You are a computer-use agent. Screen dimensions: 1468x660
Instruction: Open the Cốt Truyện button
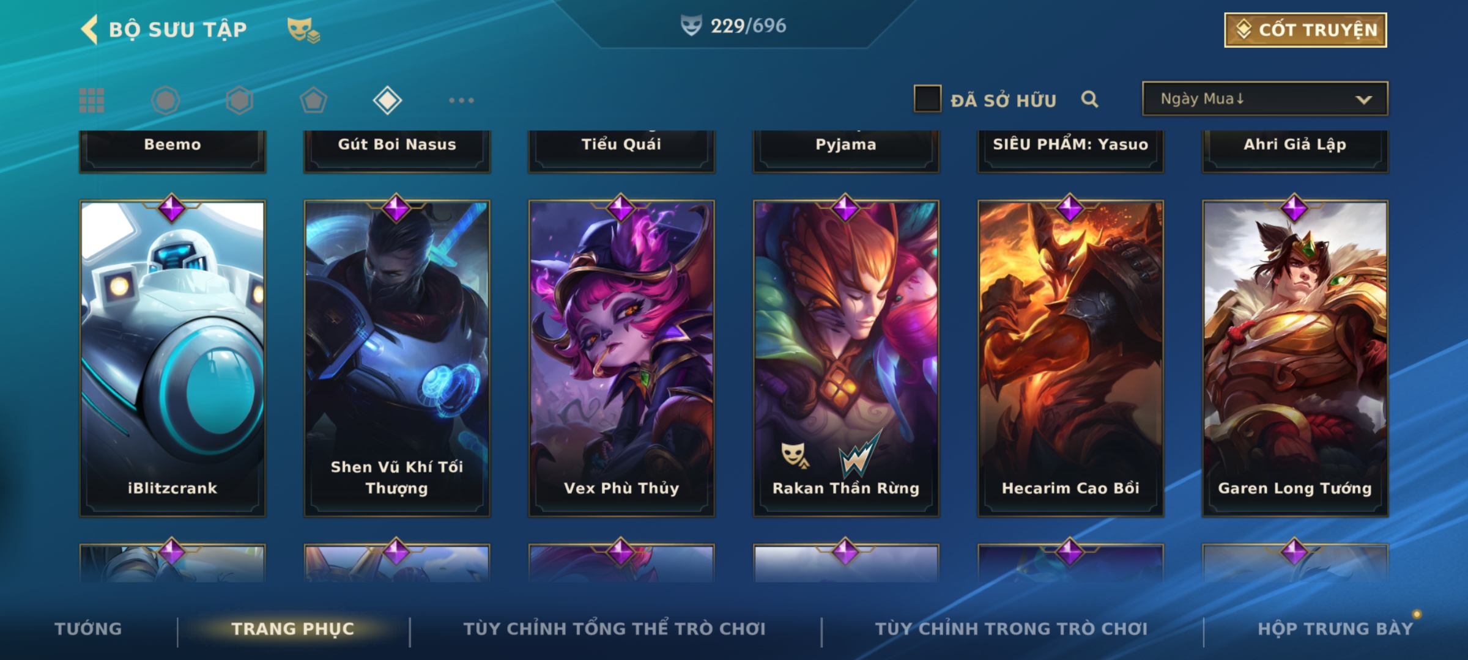tap(1305, 29)
